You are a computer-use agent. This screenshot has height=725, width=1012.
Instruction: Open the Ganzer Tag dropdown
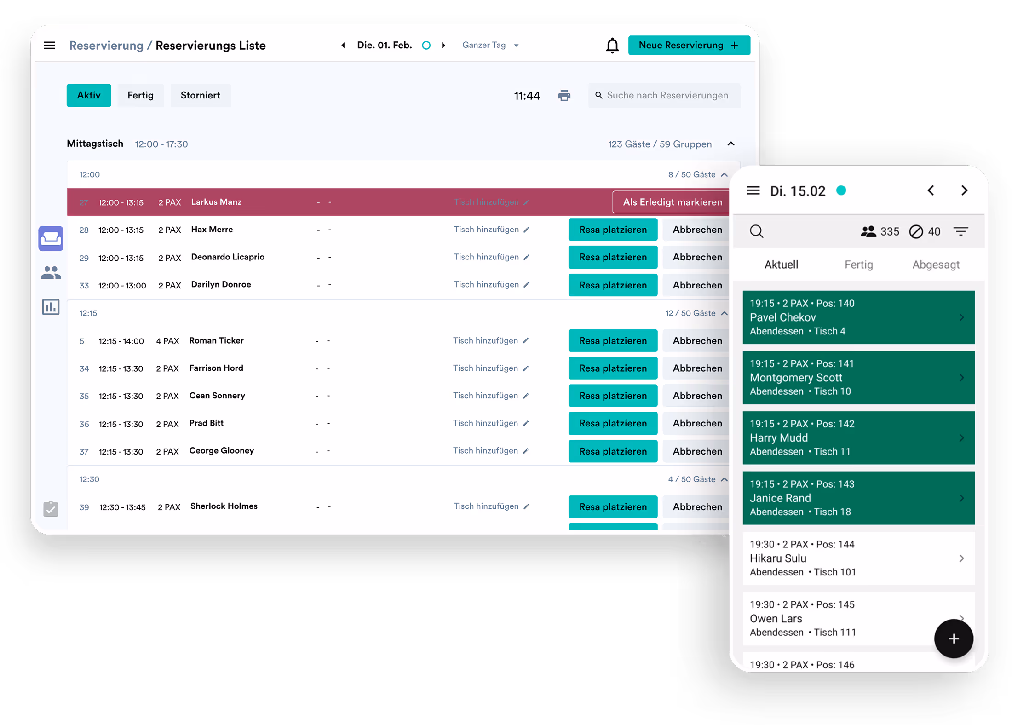490,45
